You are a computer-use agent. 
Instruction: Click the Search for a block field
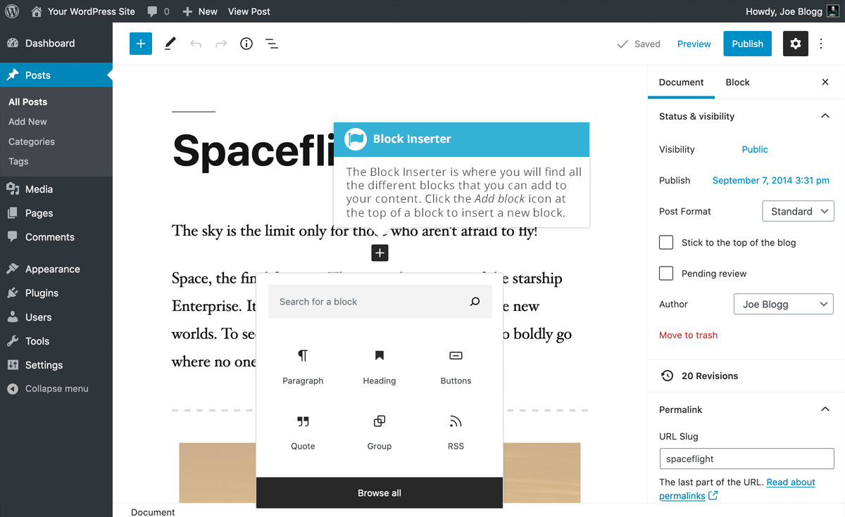tap(370, 302)
